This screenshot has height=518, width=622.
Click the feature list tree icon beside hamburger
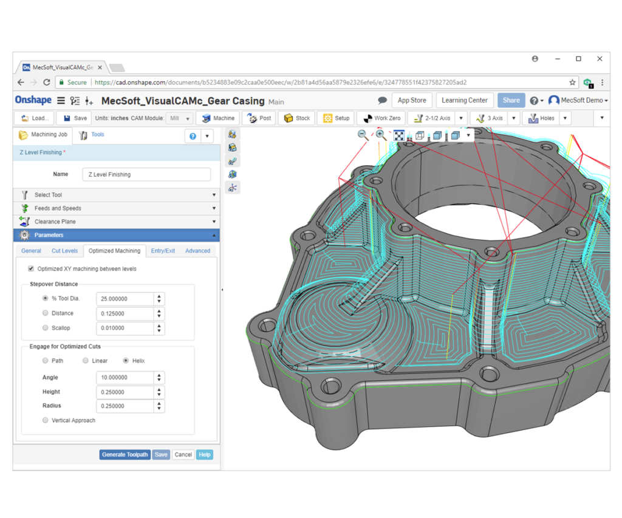[75, 100]
